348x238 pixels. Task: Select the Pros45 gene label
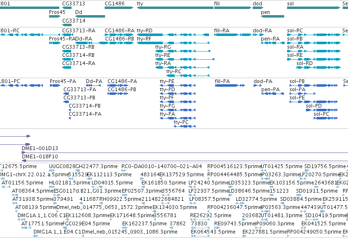[57, 12]
